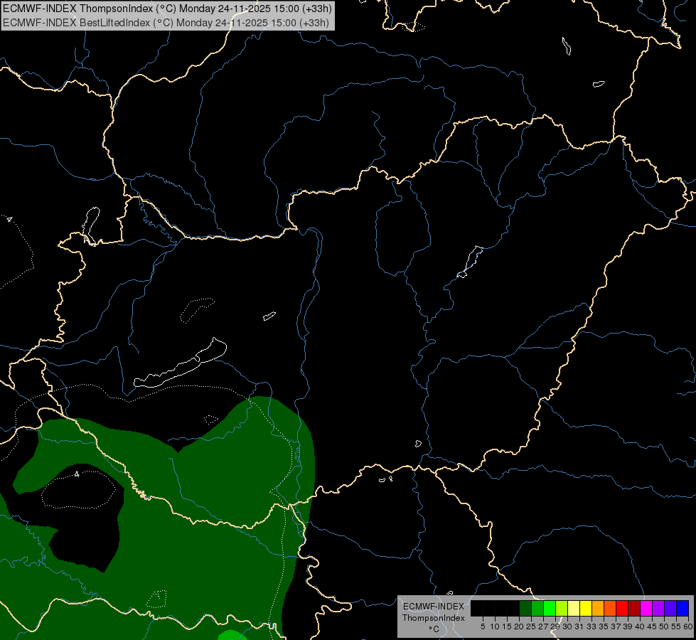Image resolution: width=696 pixels, height=640 pixels.
Task: Click the contour label 4 inside the green area
Action: click(x=77, y=474)
